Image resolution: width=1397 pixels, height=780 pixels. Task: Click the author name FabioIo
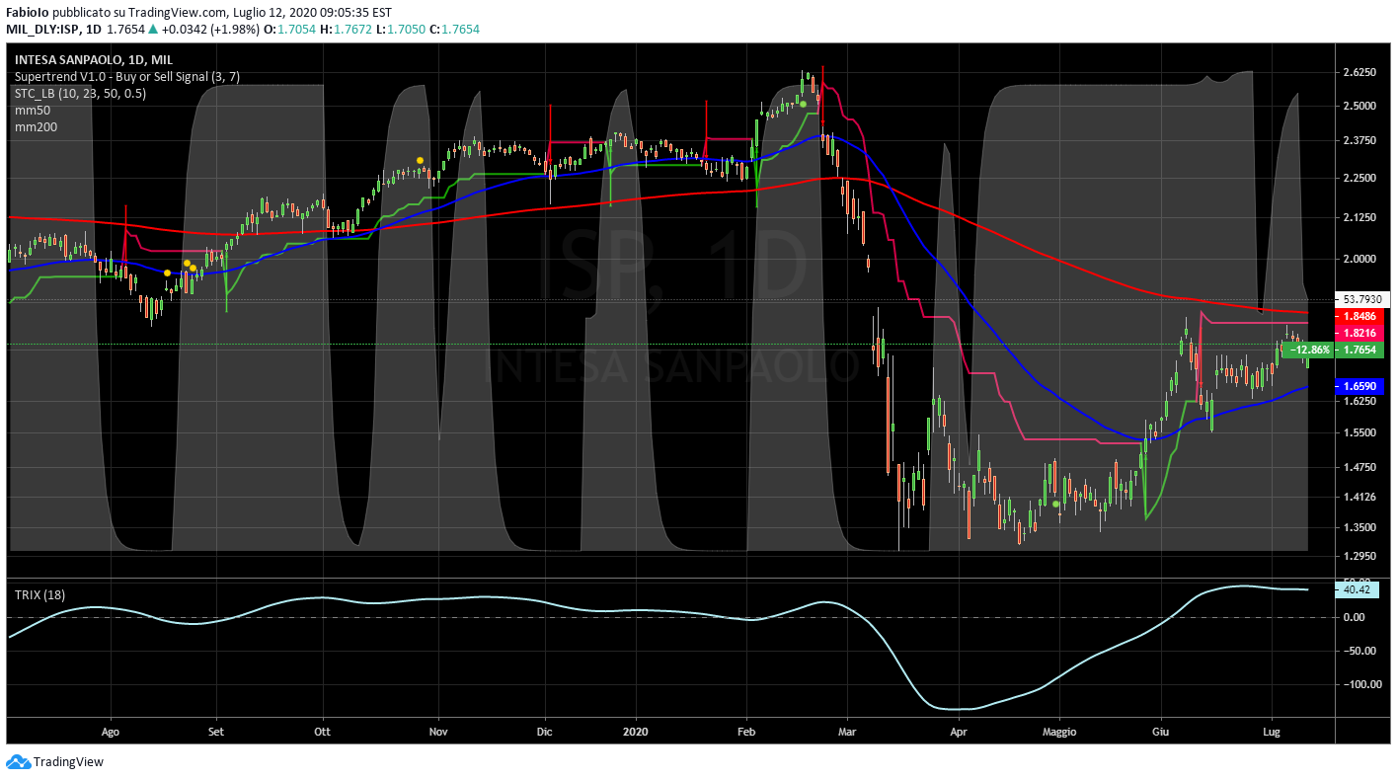[27, 13]
